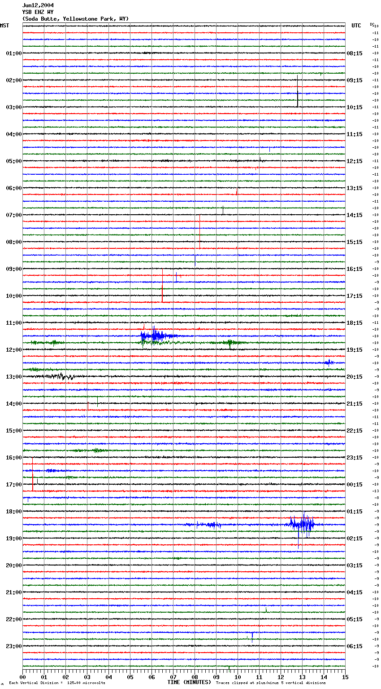Select the 18:00 MST time label
The width and height of the screenshot is (381, 689).
pyautogui.click(x=14, y=512)
